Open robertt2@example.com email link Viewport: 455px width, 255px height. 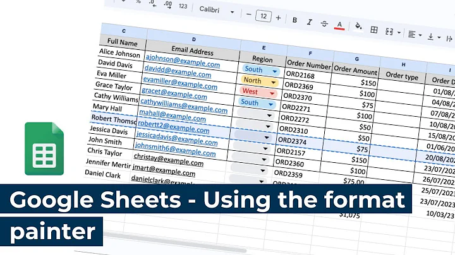click(x=173, y=126)
